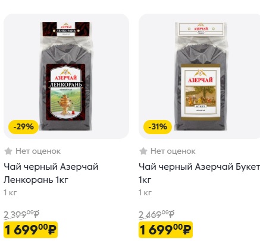260x241 pixels.
Task: Click the top header tag of Ленкорань package
Action: (x=66, y=29)
